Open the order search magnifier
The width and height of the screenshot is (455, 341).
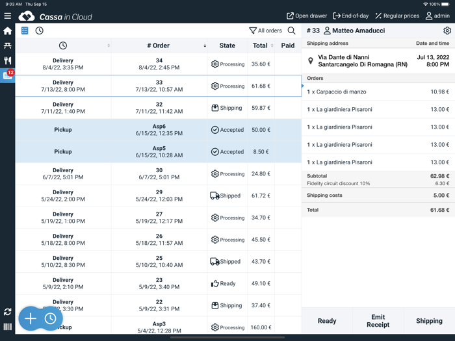point(291,31)
